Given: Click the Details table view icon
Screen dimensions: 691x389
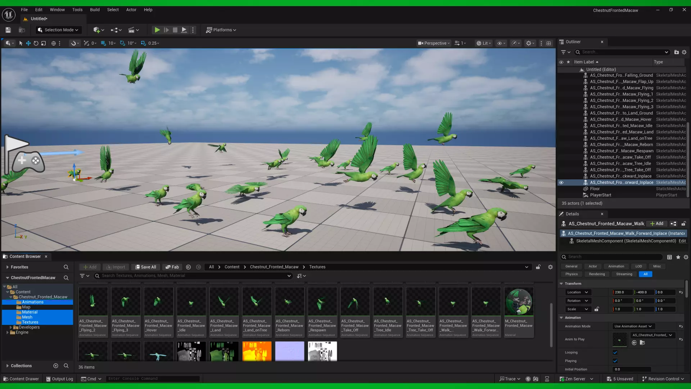Looking at the screenshot, I should pos(669,257).
